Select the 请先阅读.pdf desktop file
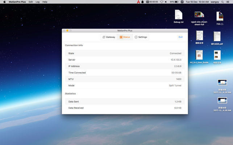 tap(217, 38)
